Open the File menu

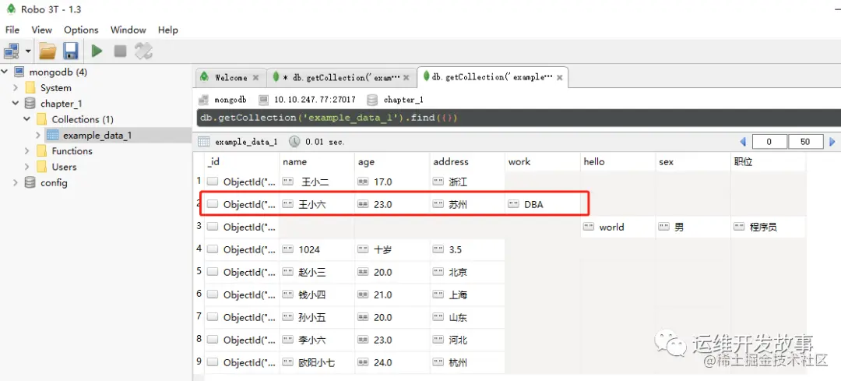click(12, 30)
